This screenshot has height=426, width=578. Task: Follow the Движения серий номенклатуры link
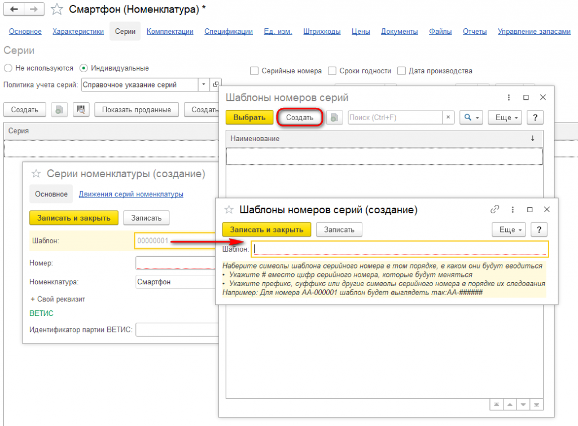click(131, 194)
